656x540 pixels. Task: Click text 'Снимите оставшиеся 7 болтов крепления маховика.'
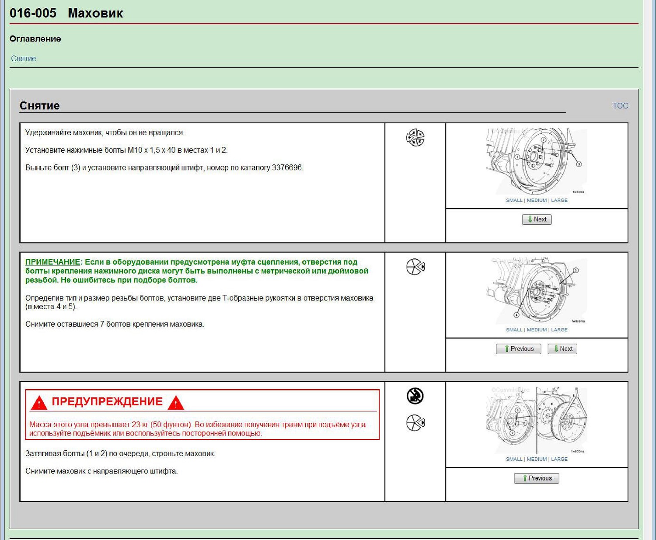tap(115, 324)
